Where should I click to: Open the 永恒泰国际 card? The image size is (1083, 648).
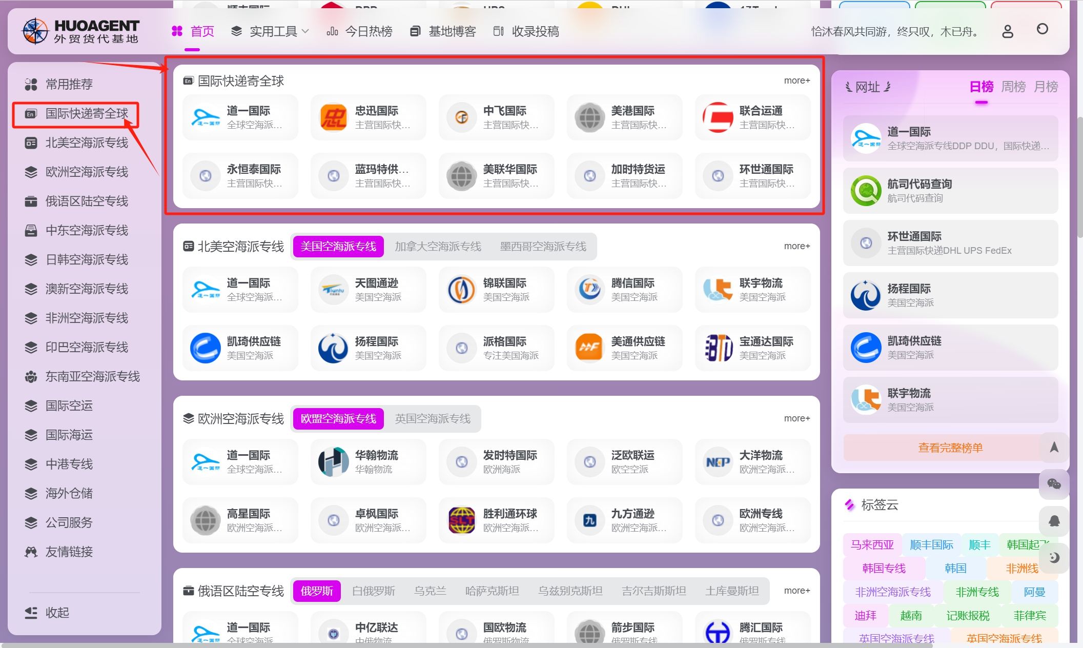coord(240,176)
